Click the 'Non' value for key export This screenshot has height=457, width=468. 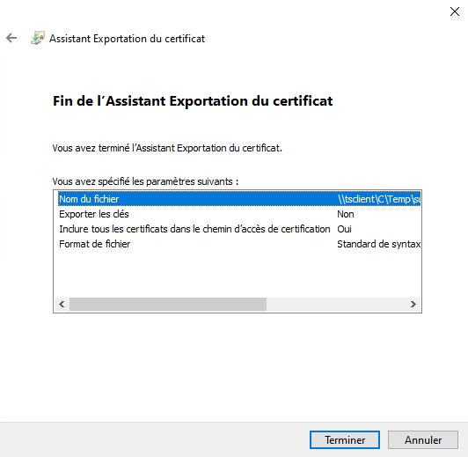click(346, 214)
